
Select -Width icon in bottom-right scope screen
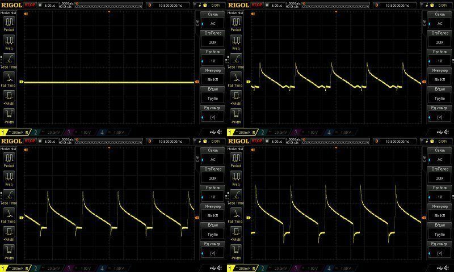(236, 250)
